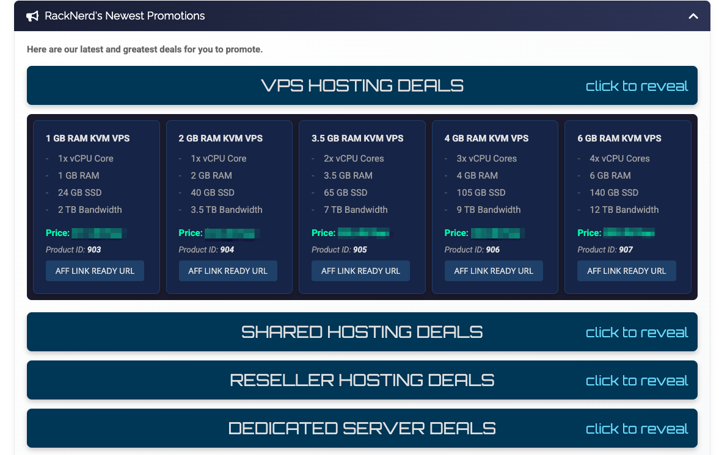The height and width of the screenshot is (455, 719).
Task: Click '3x vCPU Cores' spec line
Action: click(486, 159)
